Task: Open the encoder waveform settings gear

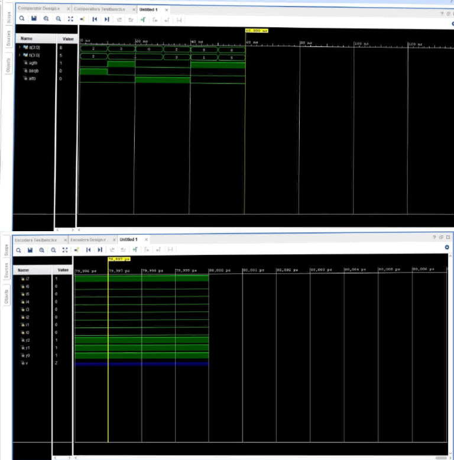Action: pyautogui.click(x=447, y=247)
